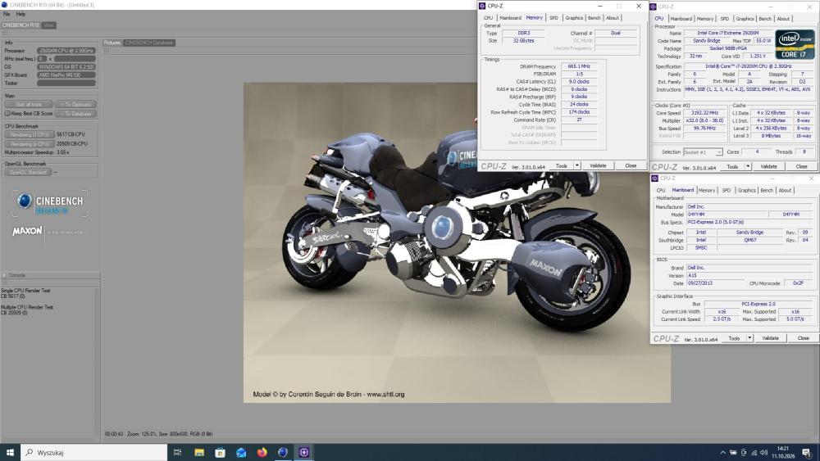The width and height of the screenshot is (820, 461).
Task: Click Close button in Mainboard CPU-Z window
Action: pyautogui.click(x=803, y=338)
